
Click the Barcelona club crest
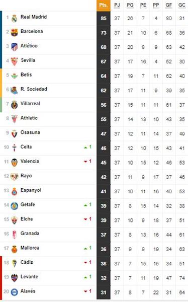[14, 33]
